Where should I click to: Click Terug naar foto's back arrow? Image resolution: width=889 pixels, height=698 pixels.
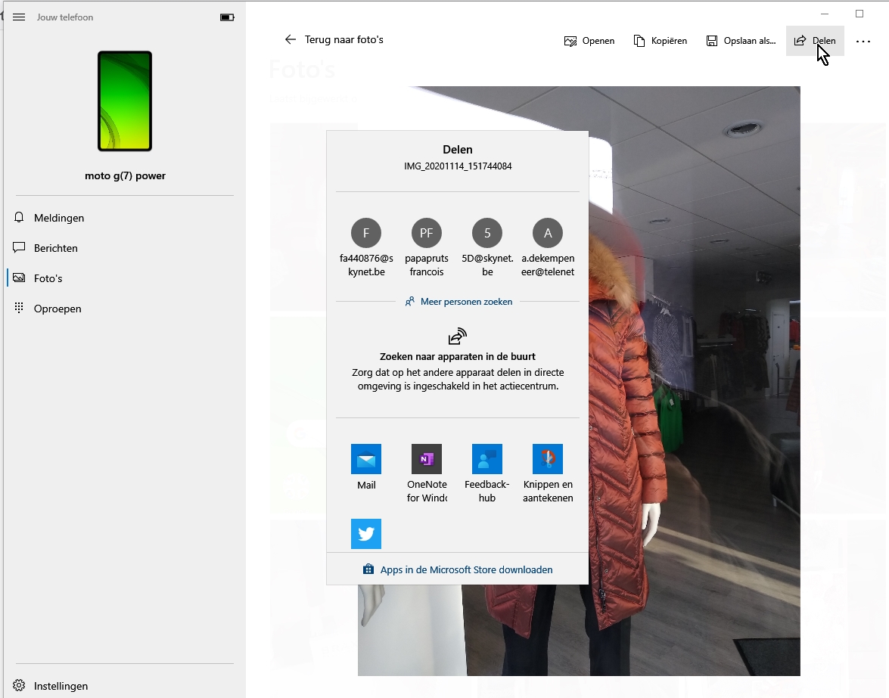coord(291,39)
